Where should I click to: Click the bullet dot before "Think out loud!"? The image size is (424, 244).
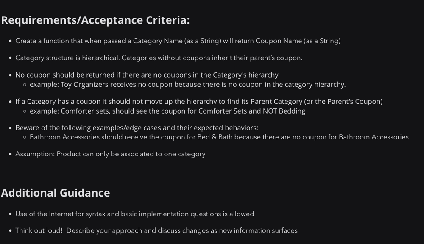10,231
